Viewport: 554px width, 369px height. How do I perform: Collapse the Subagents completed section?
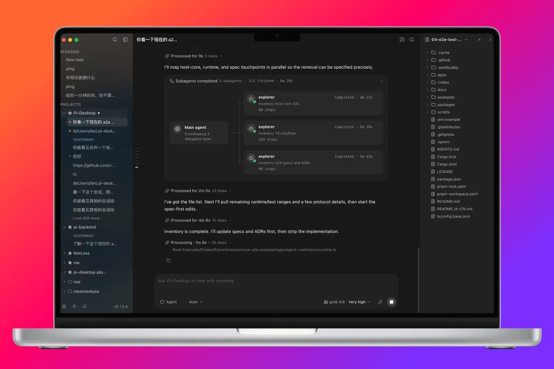(x=381, y=81)
